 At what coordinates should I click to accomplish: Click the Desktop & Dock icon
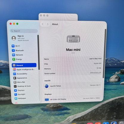click(x=15, y=86)
